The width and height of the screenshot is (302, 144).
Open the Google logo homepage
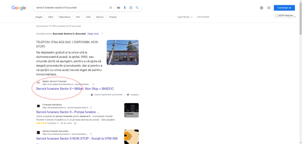click(x=19, y=8)
